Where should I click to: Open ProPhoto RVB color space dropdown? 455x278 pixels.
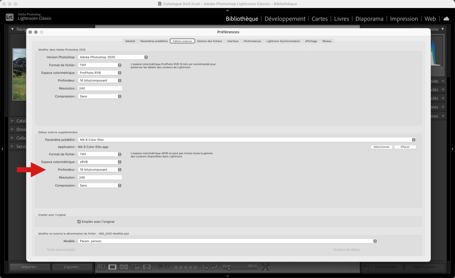pyautogui.click(x=100, y=73)
